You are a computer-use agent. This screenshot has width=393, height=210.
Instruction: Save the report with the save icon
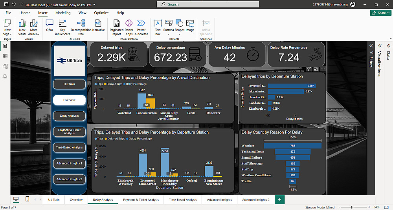click(x=6, y=4)
